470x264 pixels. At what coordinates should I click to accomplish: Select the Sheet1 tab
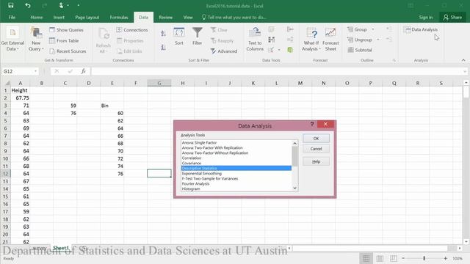click(61, 248)
